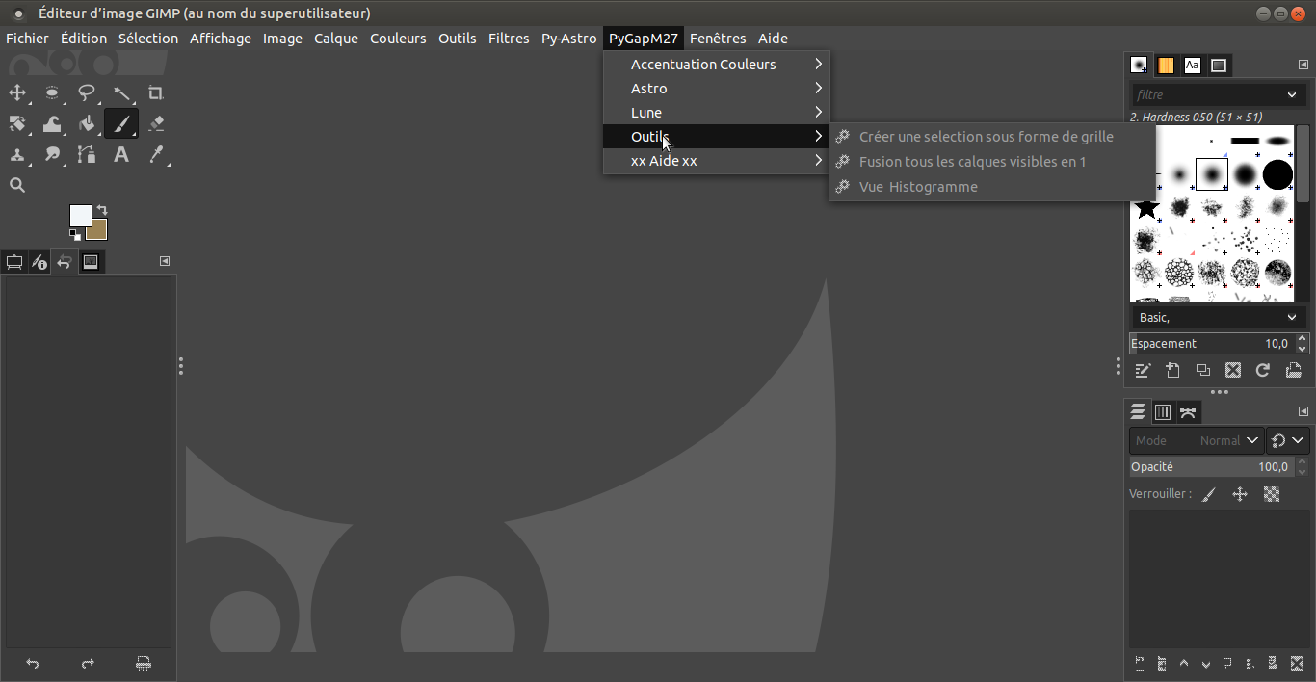Edit the selected brush

click(1143, 370)
